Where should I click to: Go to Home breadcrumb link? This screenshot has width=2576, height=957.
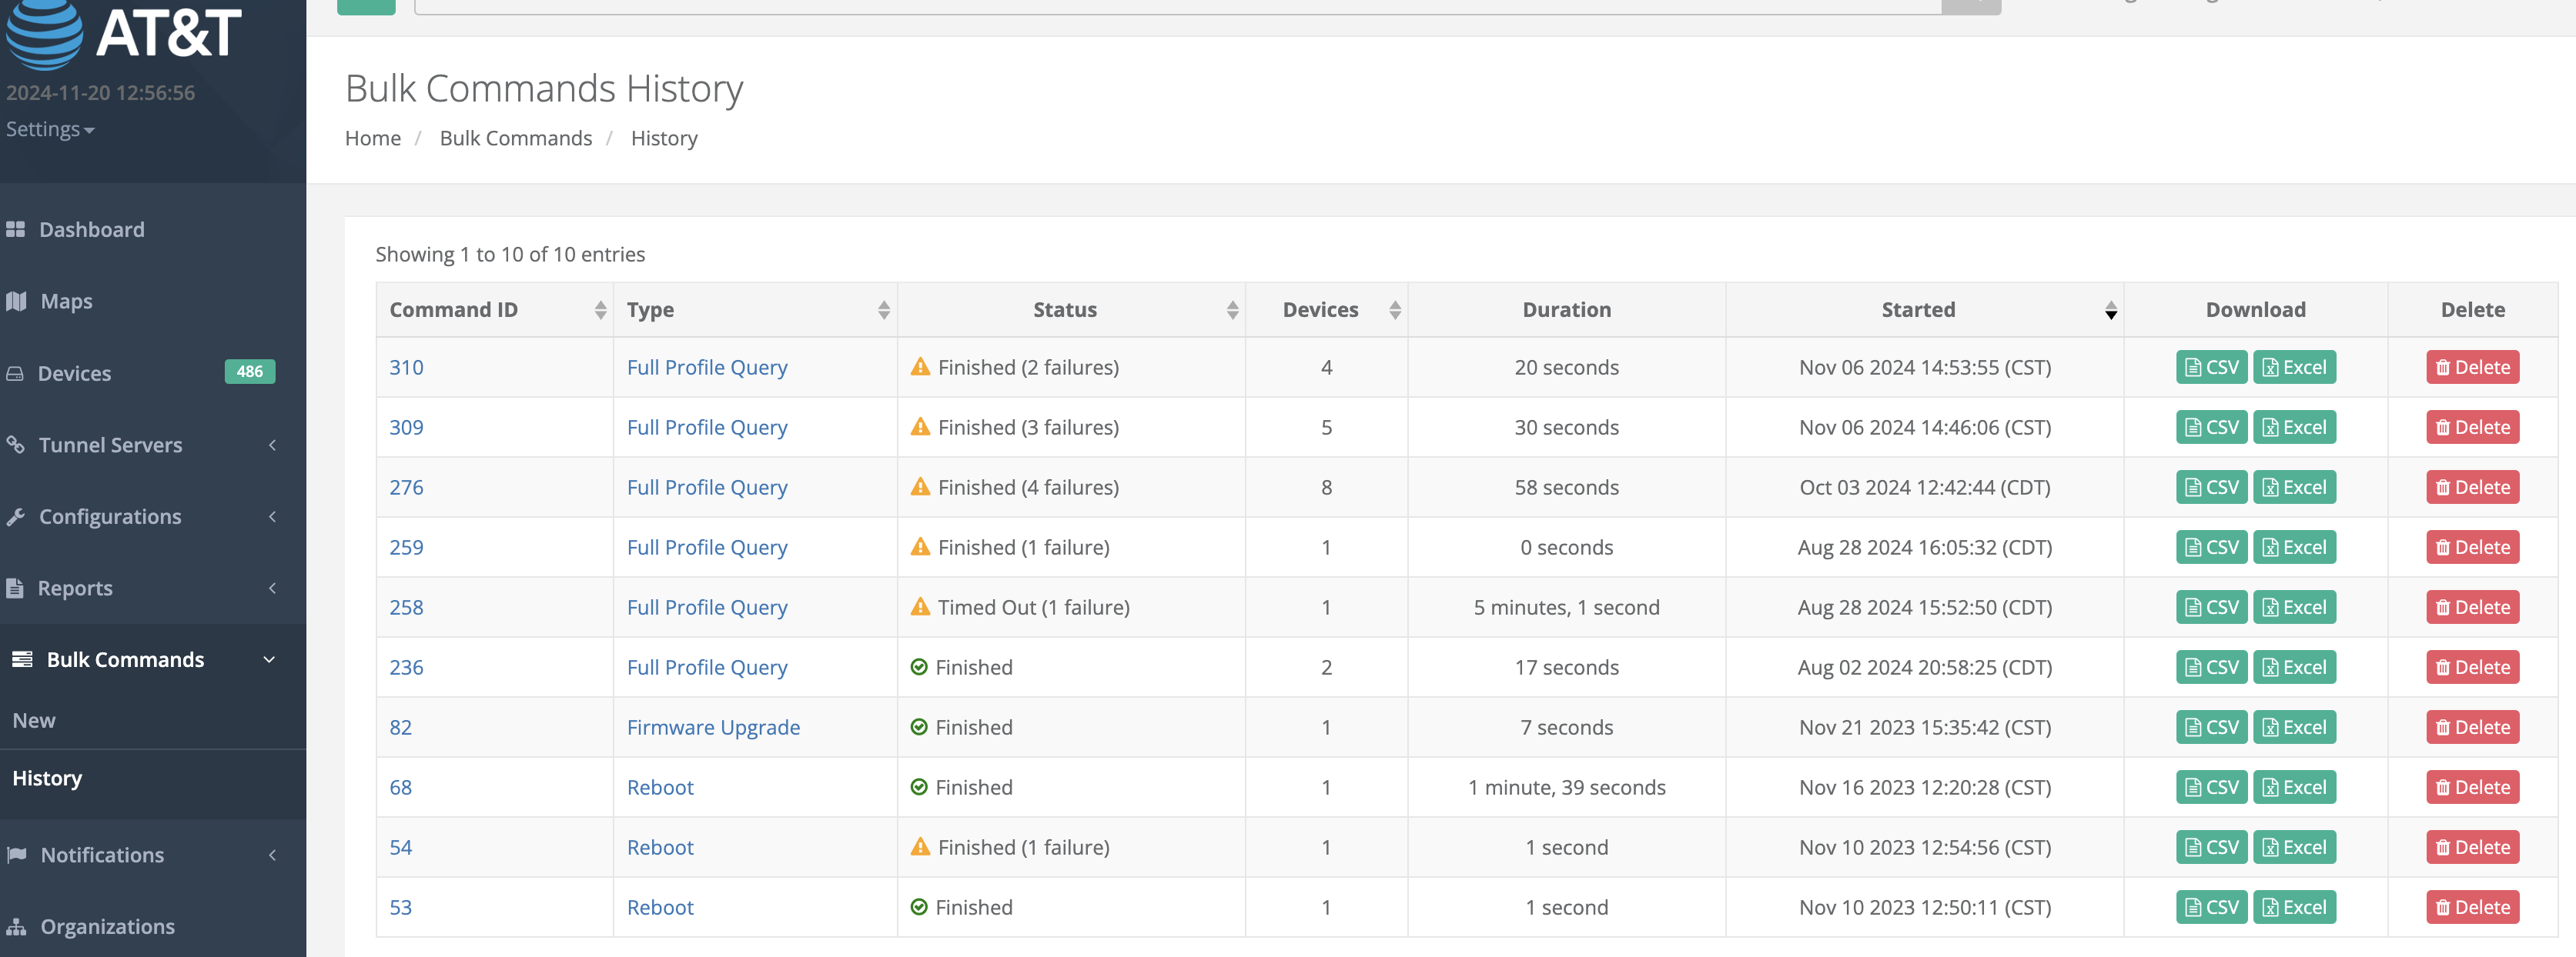tap(373, 138)
